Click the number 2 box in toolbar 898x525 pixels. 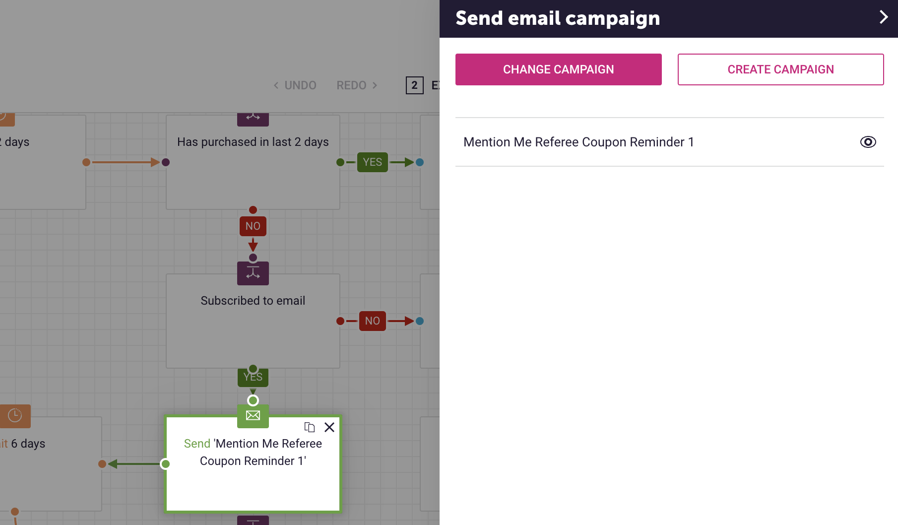(414, 85)
